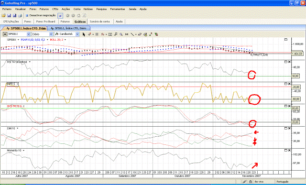
Task: Go back with the left navigation arrow
Action: 67,15
